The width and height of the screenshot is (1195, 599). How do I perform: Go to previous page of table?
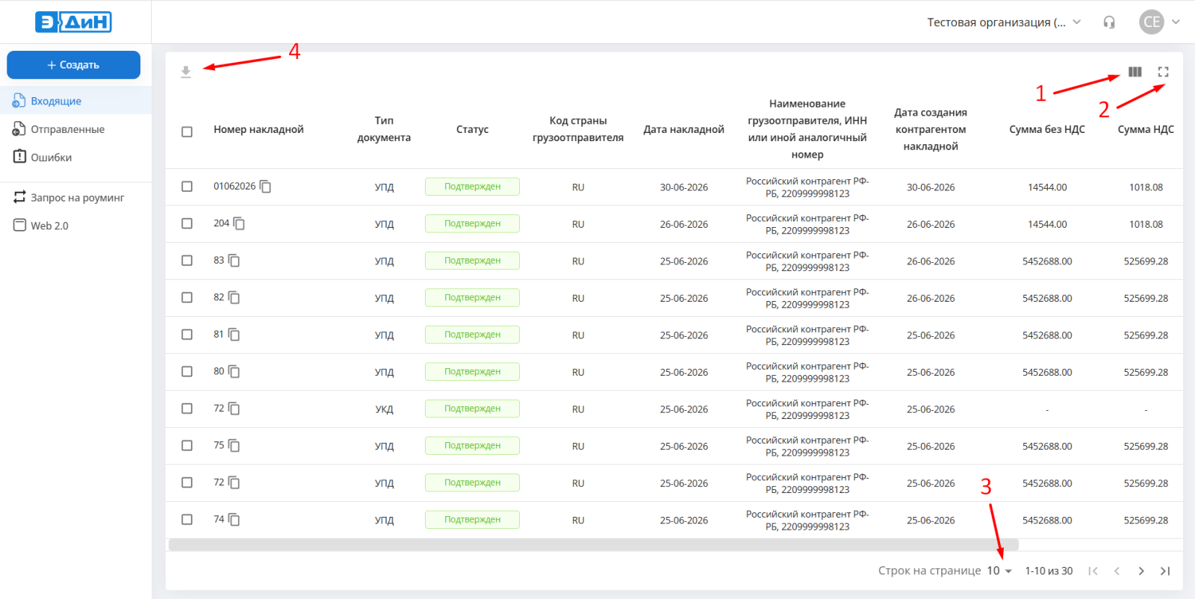(1117, 571)
